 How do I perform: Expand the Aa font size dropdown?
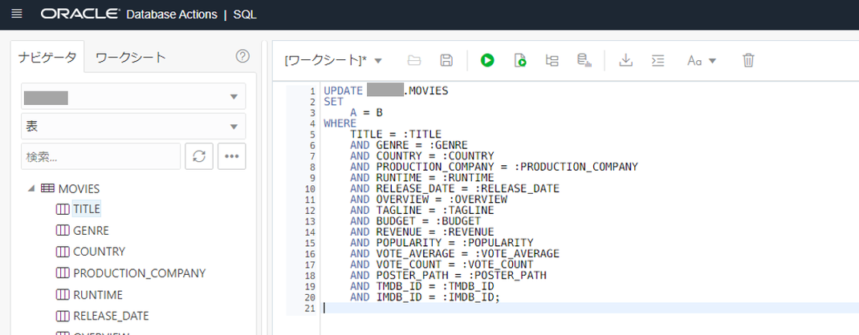click(702, 61)
